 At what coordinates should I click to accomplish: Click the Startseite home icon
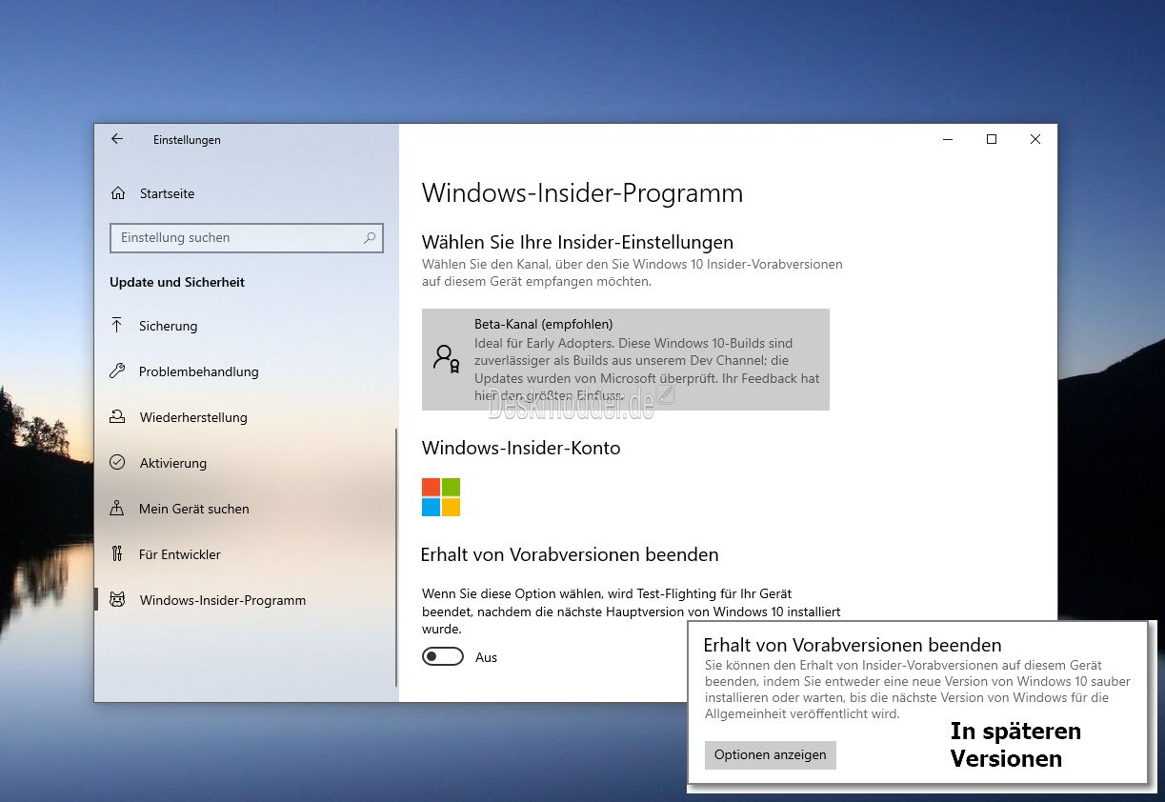[x=118, y=193]
